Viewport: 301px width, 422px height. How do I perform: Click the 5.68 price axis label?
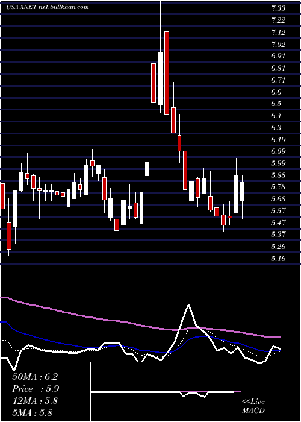[278, 199]
